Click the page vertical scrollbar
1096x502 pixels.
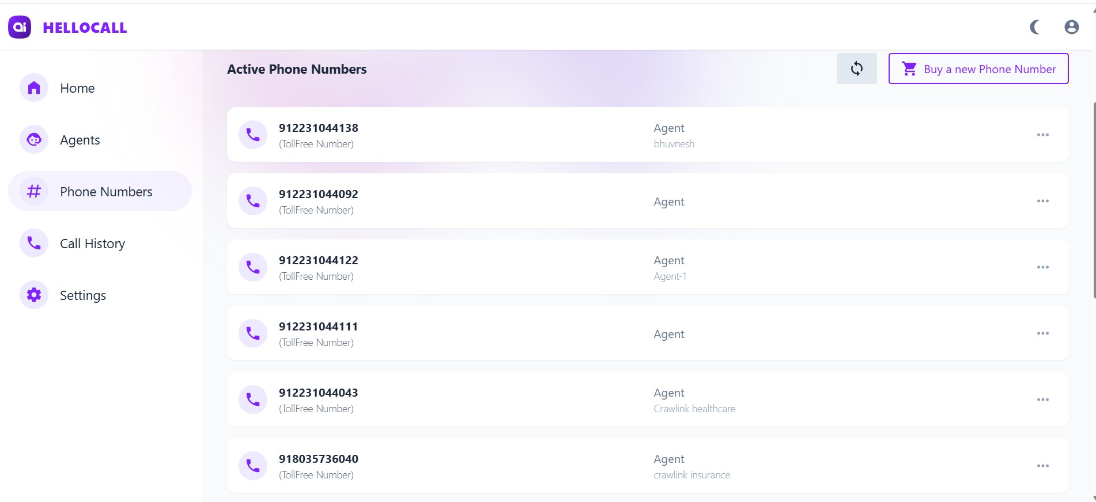pyautogui.click(x=1094, y=201)
